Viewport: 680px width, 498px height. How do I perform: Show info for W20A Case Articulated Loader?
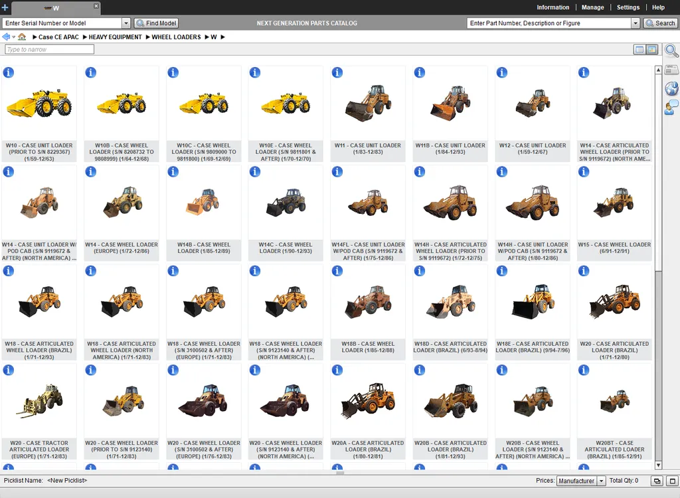point(337,370)
